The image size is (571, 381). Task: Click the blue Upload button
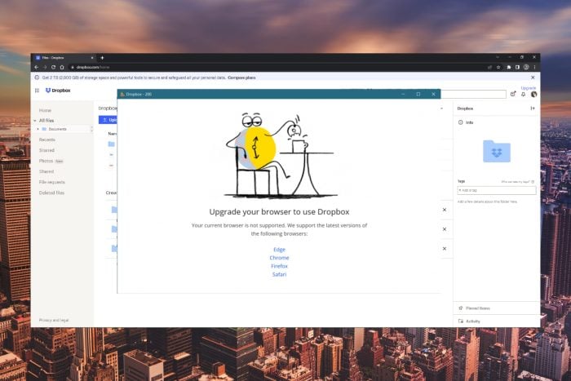[x=108, y=120]
